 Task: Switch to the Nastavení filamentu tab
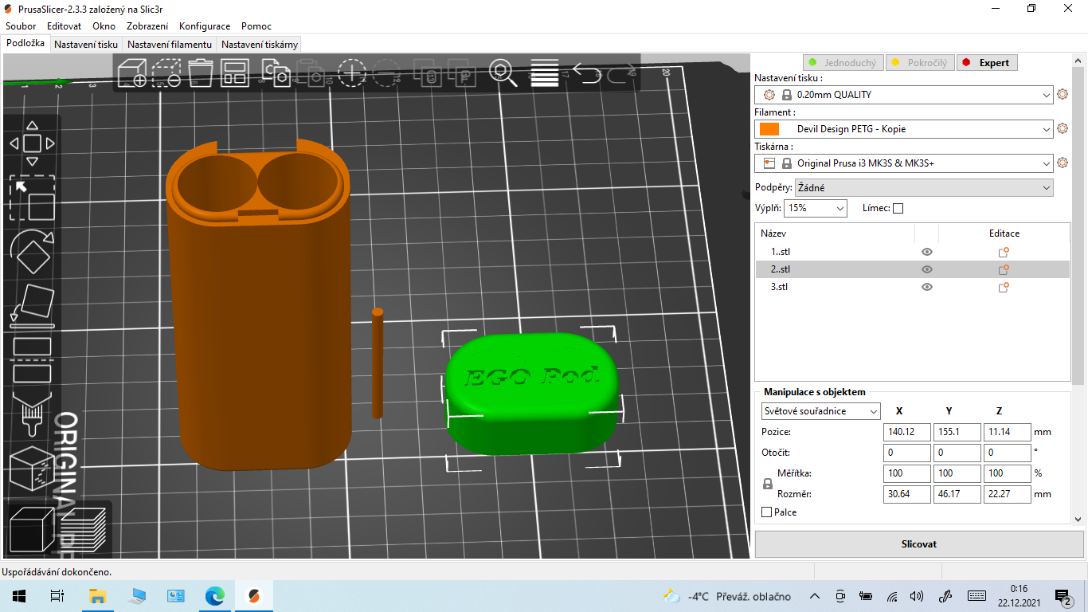coord(170,45)
